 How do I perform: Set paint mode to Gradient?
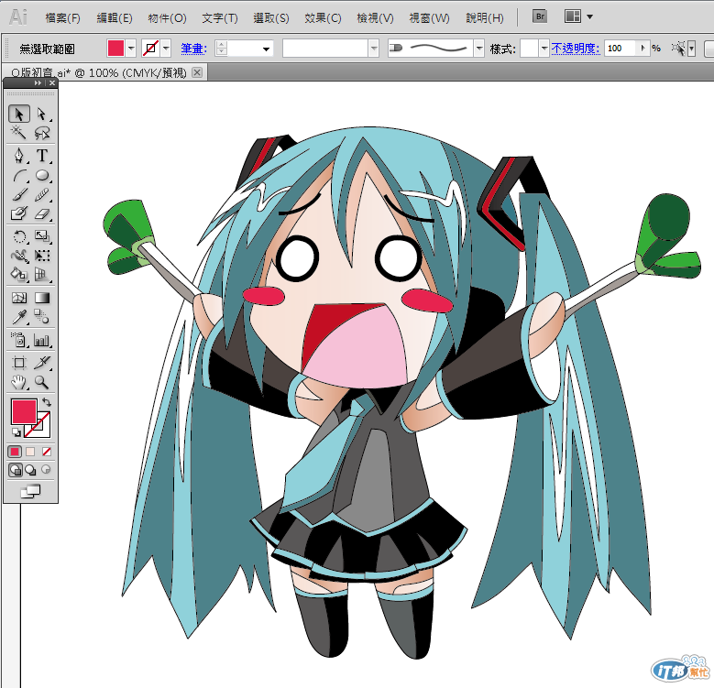(30, 452)
